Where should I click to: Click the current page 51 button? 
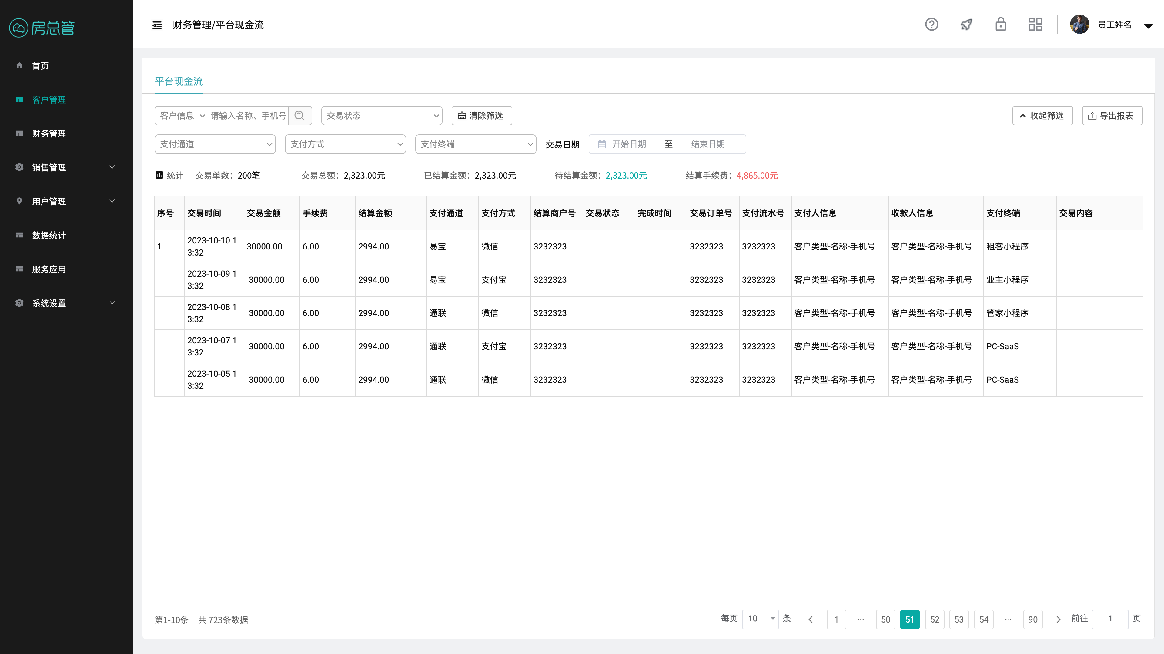910,619
